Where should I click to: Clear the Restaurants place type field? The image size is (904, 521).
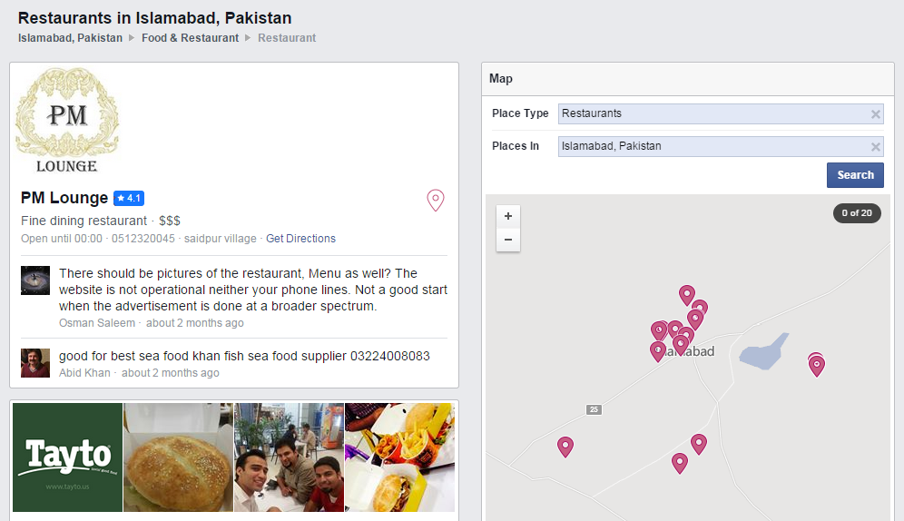pos(875,114)
